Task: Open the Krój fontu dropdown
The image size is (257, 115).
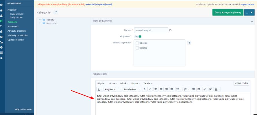Action: pyautogui.click(x=112, y=89)
